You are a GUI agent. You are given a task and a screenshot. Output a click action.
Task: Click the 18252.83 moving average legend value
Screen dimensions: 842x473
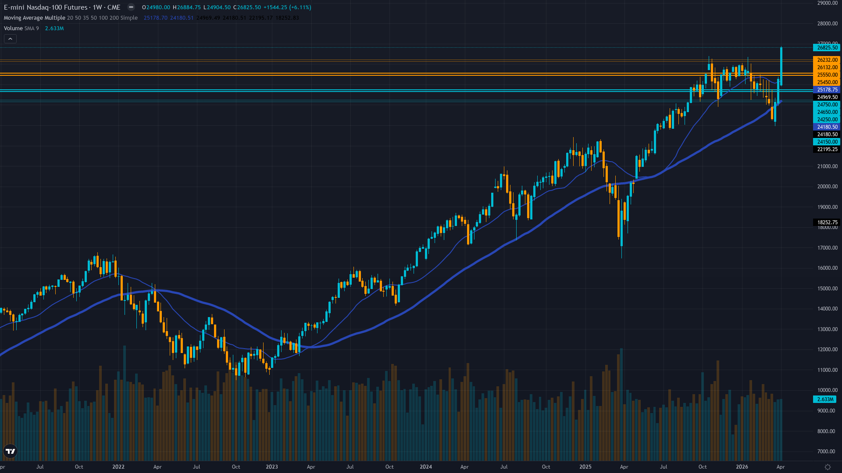(287, 18)
